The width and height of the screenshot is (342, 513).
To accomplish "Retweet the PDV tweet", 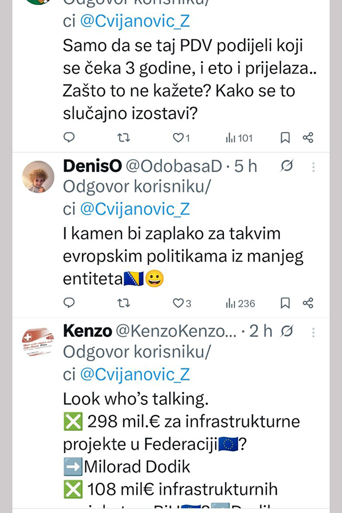I will [x=123, y=137].
